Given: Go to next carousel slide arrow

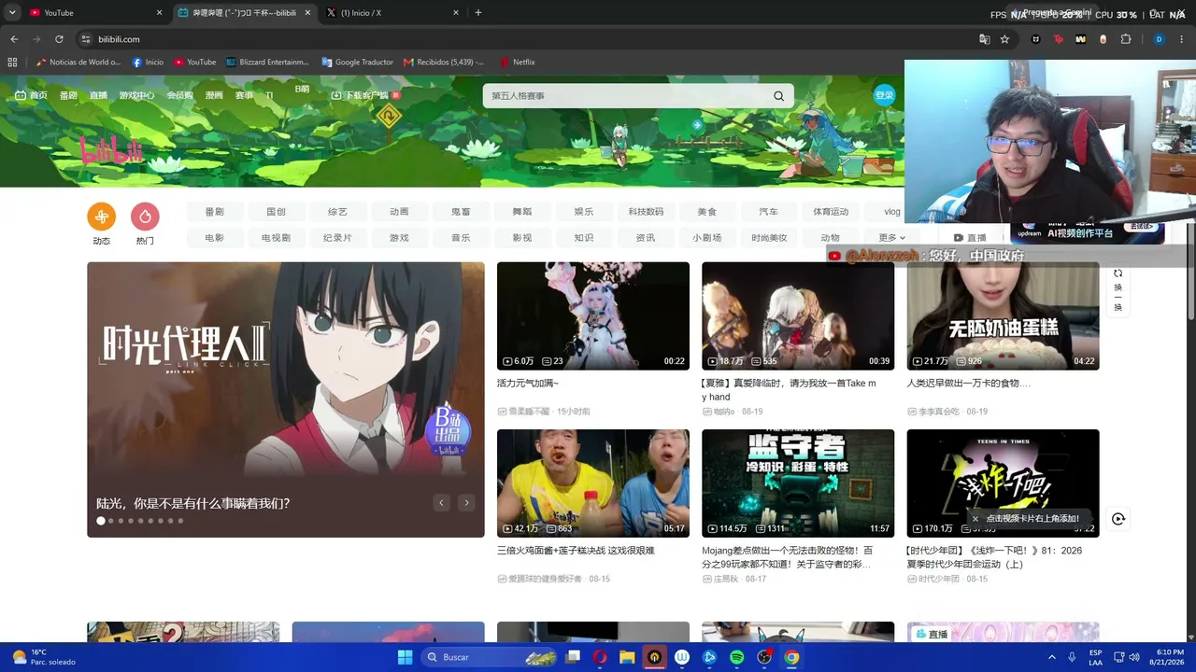Looking at the screenshot, I should (x=466, y=503).
